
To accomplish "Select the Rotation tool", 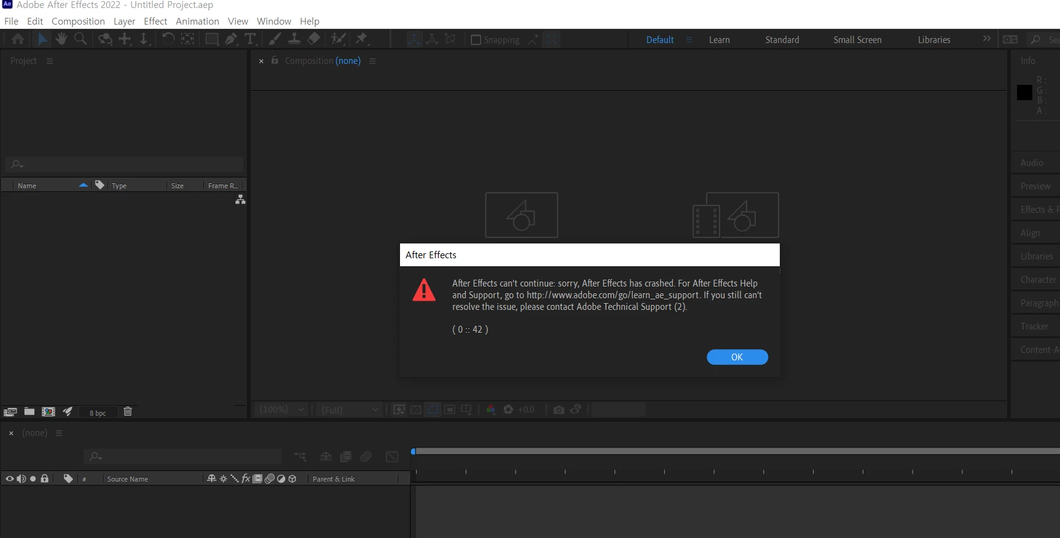I will pos(168,39).
